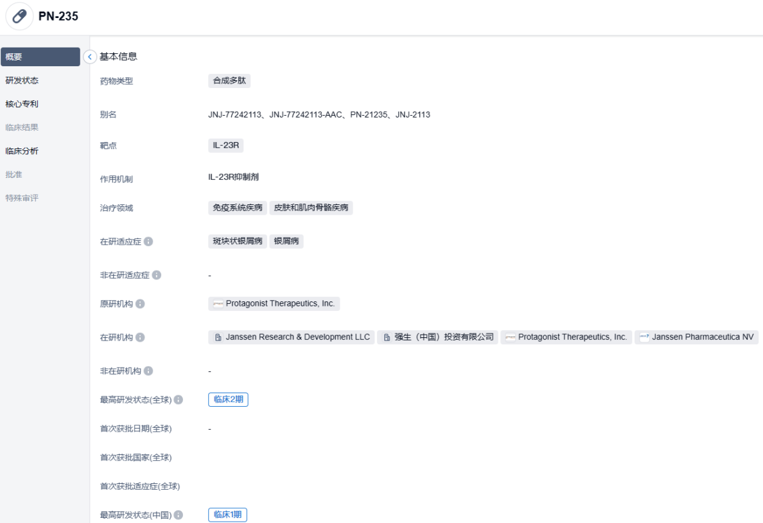763x523 pixels.
Task: Open Janssen Pharmaceutica NV organization link
Action: 697,337
